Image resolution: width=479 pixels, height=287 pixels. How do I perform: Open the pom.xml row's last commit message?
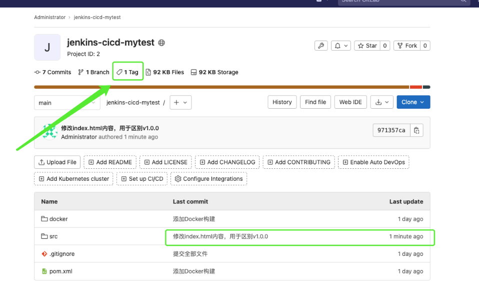[x=194, y=271]
